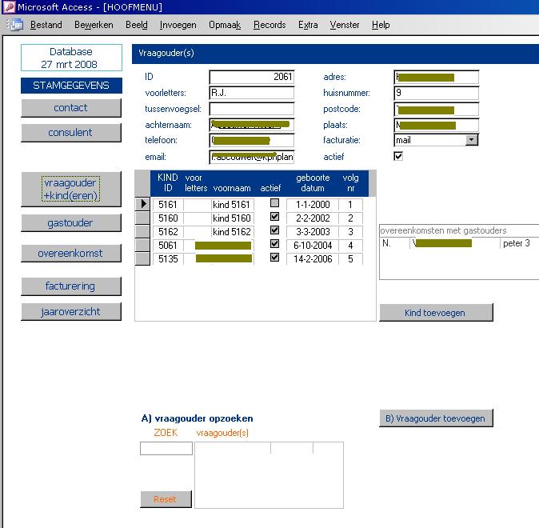539x528 pixels.
Task: Select the row selector for kind 5162
Action: pos(143,231)
